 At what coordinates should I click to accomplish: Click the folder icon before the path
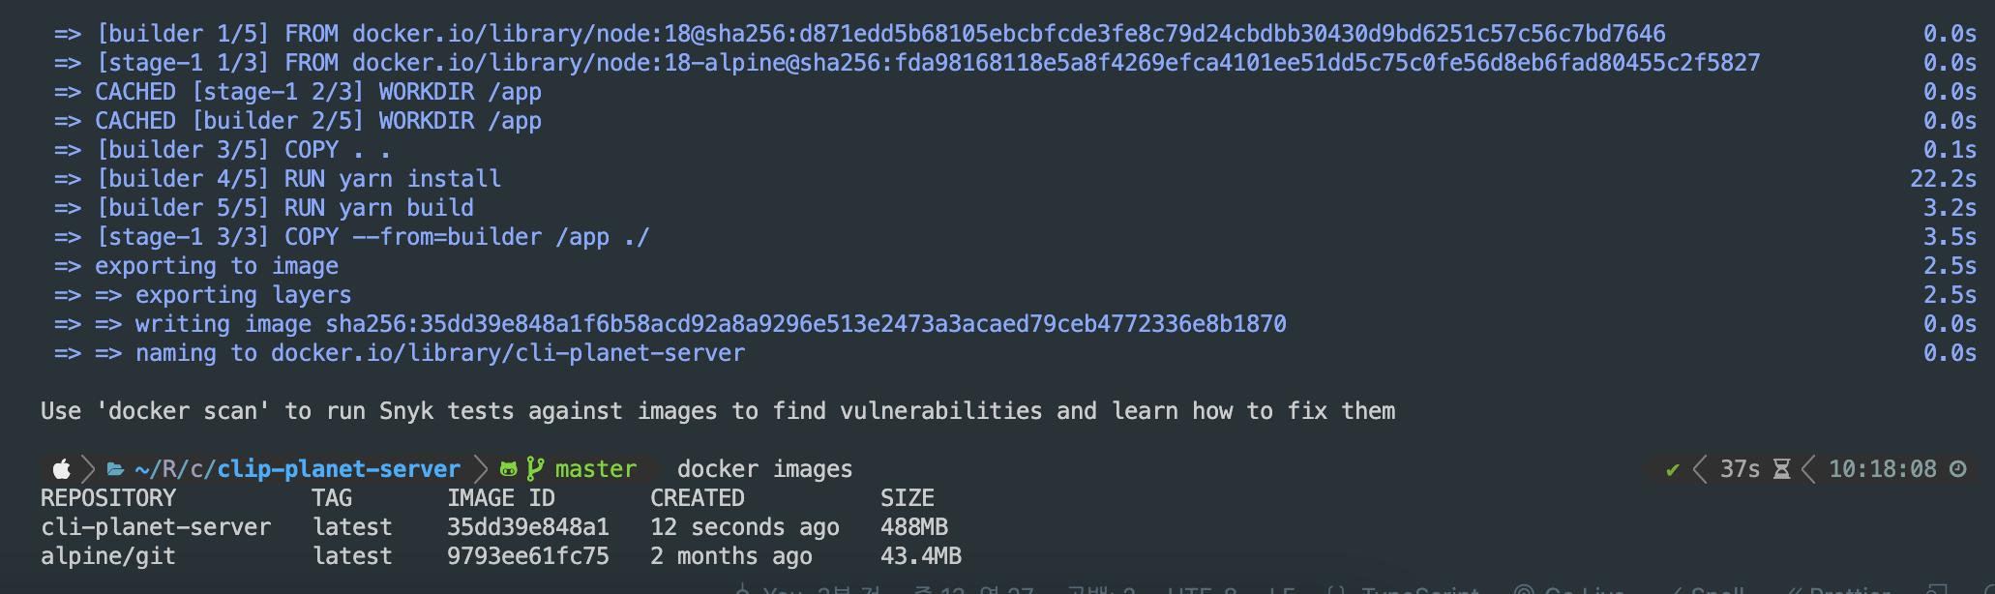115,469
